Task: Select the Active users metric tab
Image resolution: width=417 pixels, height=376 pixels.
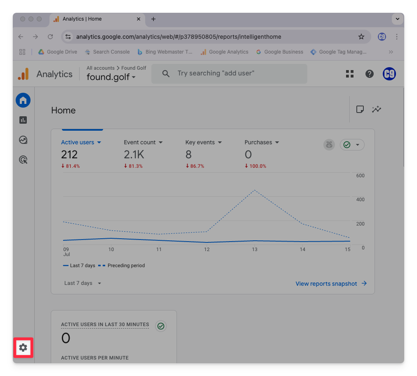Action: pos(81,142)
